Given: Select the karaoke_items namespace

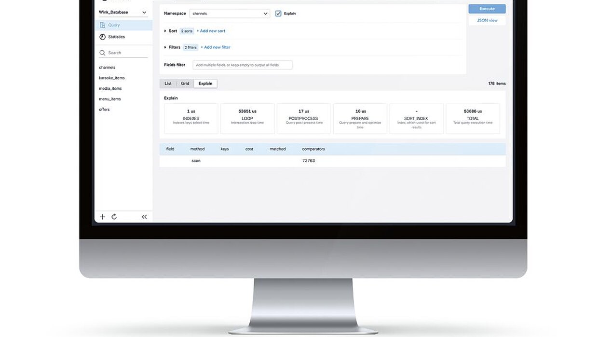Looking at the screenshot, I should click(x=112, y=78).
